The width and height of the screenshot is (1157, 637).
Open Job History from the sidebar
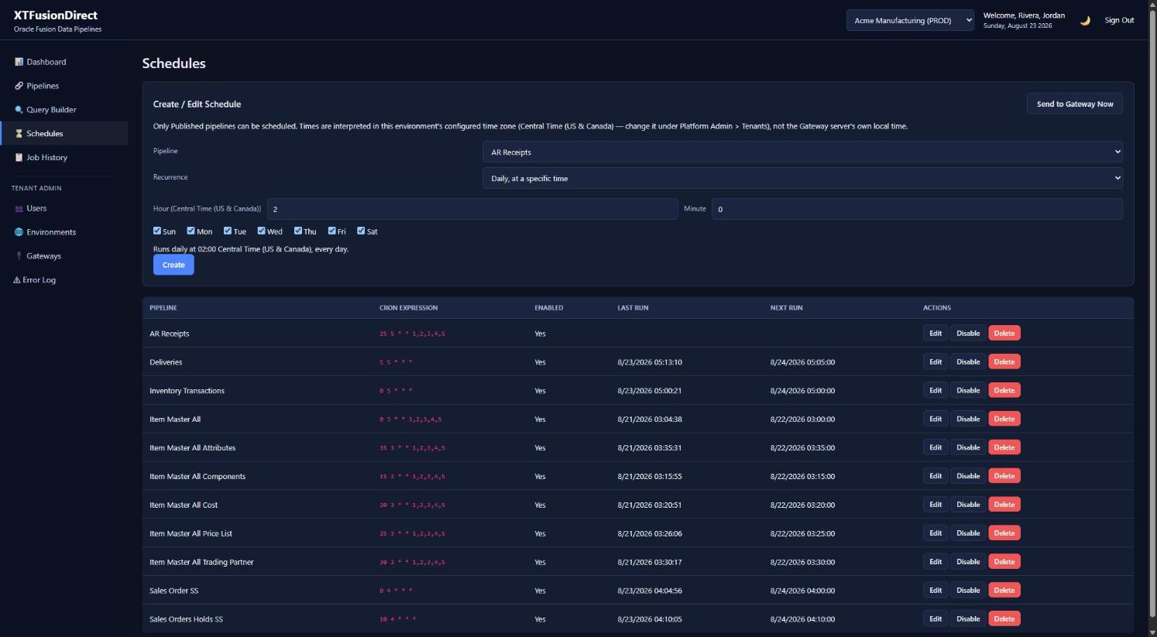64,158
